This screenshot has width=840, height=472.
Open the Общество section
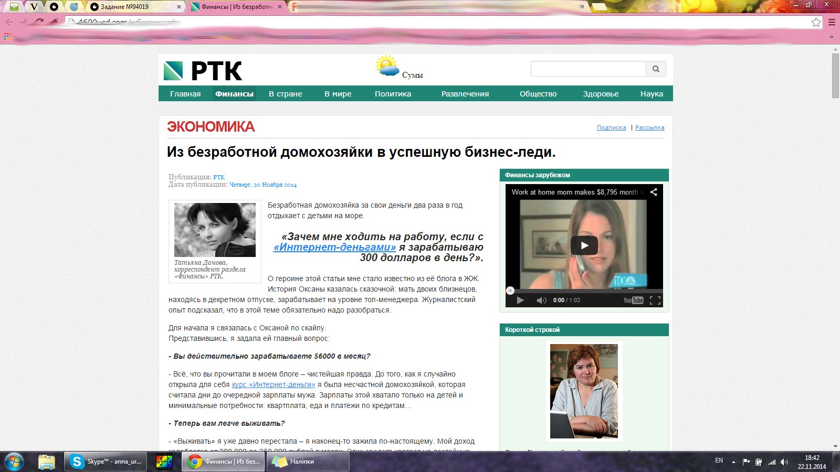538,94
